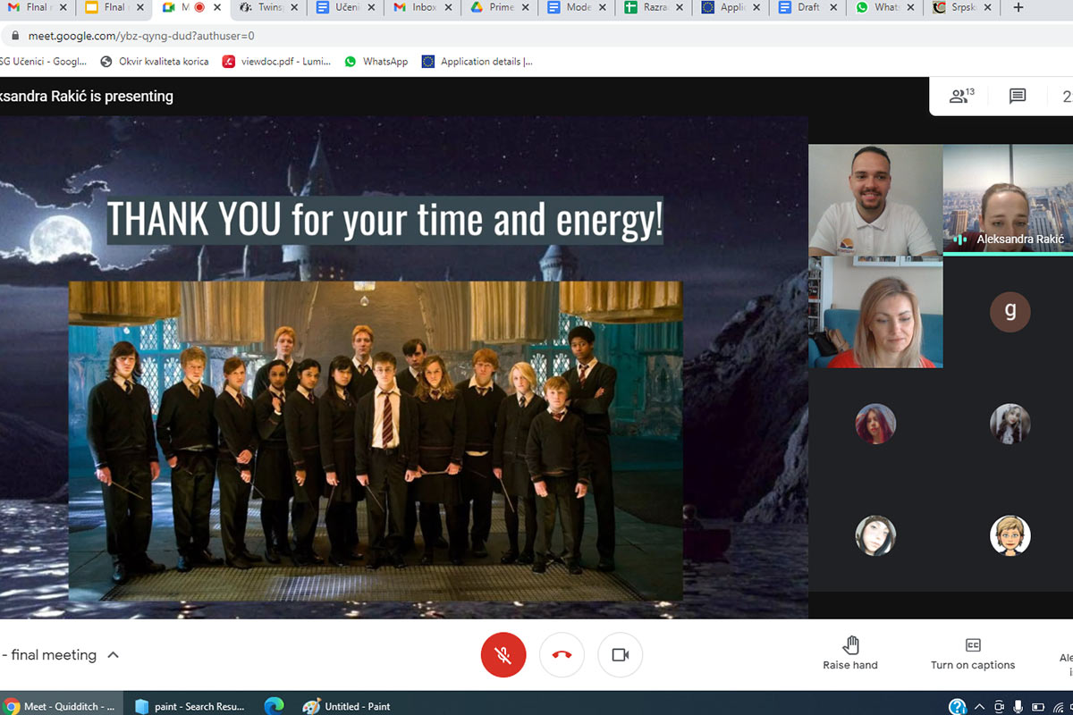
Task: Turn on captions
Action: point(973,653)
